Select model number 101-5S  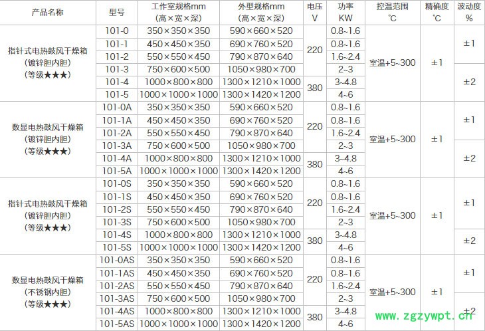pyautogui.click(x=117, y=247)
